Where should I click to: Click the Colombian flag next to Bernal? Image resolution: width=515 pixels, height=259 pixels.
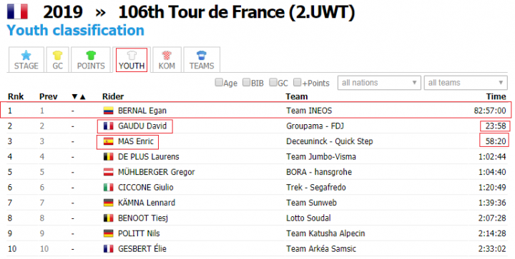point(109,111)
